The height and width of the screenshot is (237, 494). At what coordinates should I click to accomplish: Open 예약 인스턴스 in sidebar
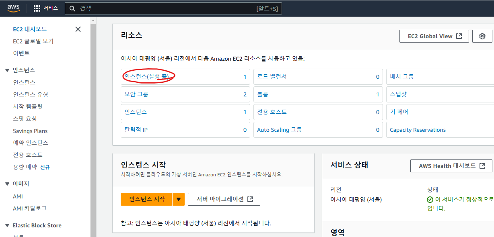tap(31, 143)
